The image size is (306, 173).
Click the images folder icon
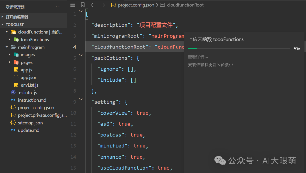pos(16,55)
